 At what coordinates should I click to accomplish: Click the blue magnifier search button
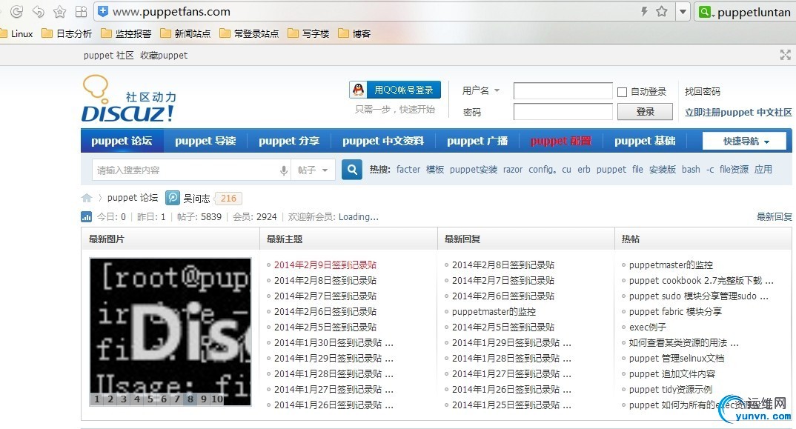352,170
